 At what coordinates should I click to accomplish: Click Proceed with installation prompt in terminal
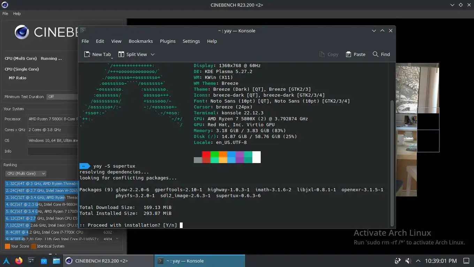[x=128, y=225]
